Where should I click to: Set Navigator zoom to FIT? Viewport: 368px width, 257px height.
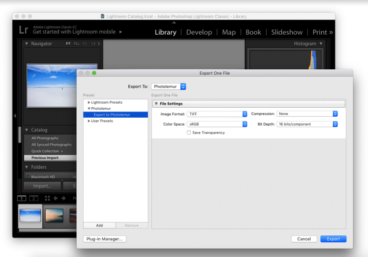tap(68, 44)
